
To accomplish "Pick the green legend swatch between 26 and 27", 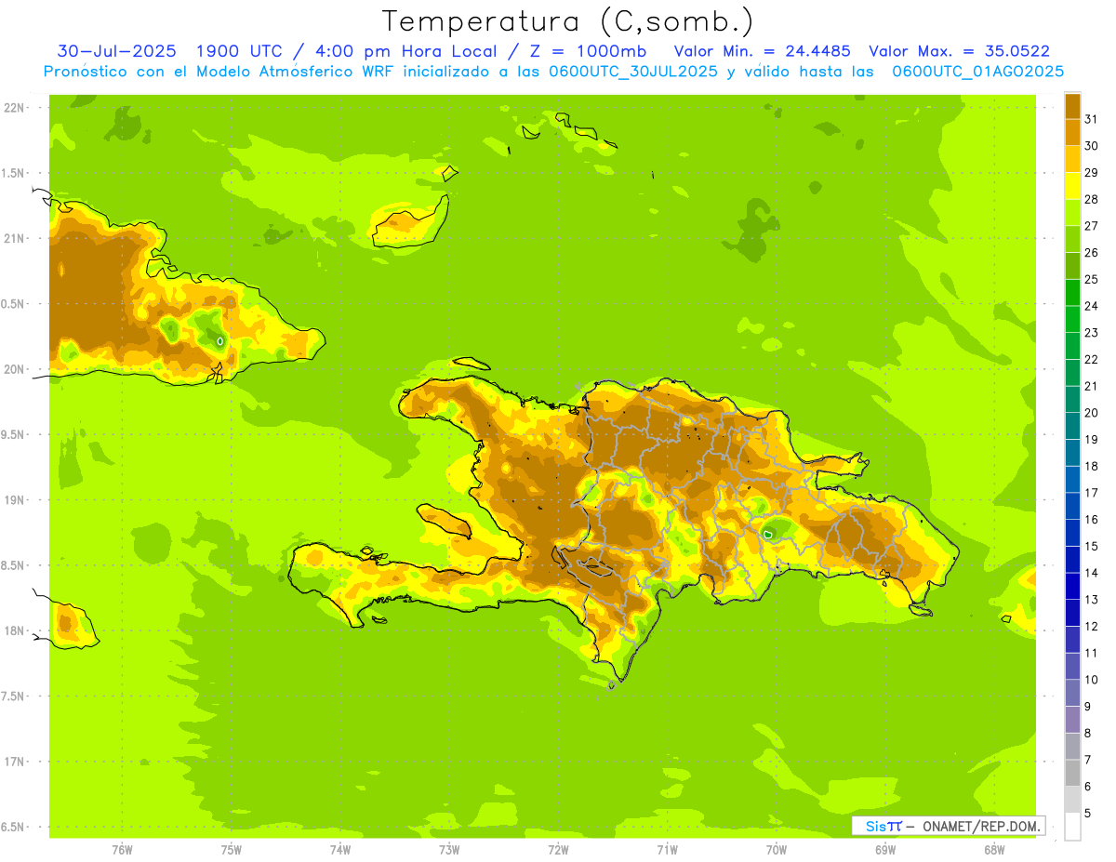I will click(1072, 240).
